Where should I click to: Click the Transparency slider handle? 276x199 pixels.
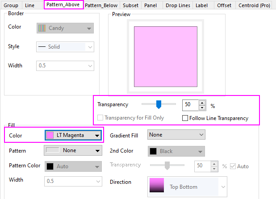click(x=158, y=104)
